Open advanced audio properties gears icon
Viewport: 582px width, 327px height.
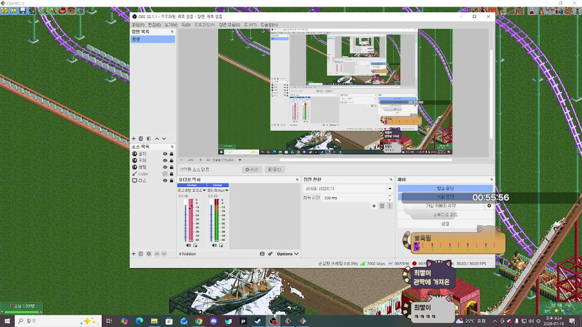(x=270, y=254)
